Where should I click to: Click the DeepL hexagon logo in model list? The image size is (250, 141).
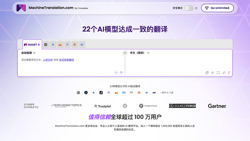point(86,92)
